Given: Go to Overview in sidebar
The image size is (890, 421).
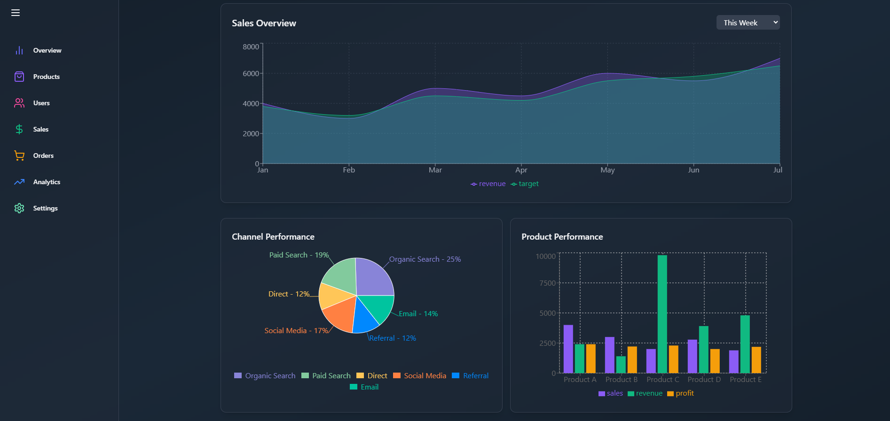Looking at the screenshot, I should [47, 50].
